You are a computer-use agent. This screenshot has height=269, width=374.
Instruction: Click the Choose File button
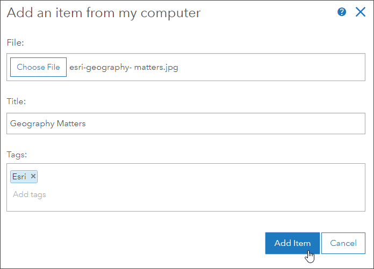38,67
